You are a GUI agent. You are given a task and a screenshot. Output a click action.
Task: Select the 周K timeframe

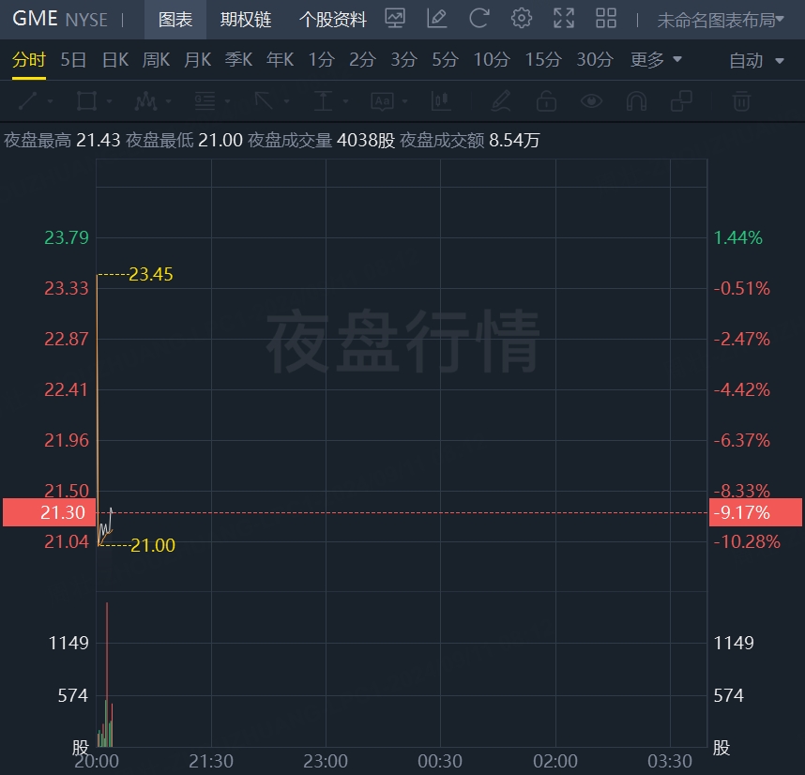tap(156, 60)
